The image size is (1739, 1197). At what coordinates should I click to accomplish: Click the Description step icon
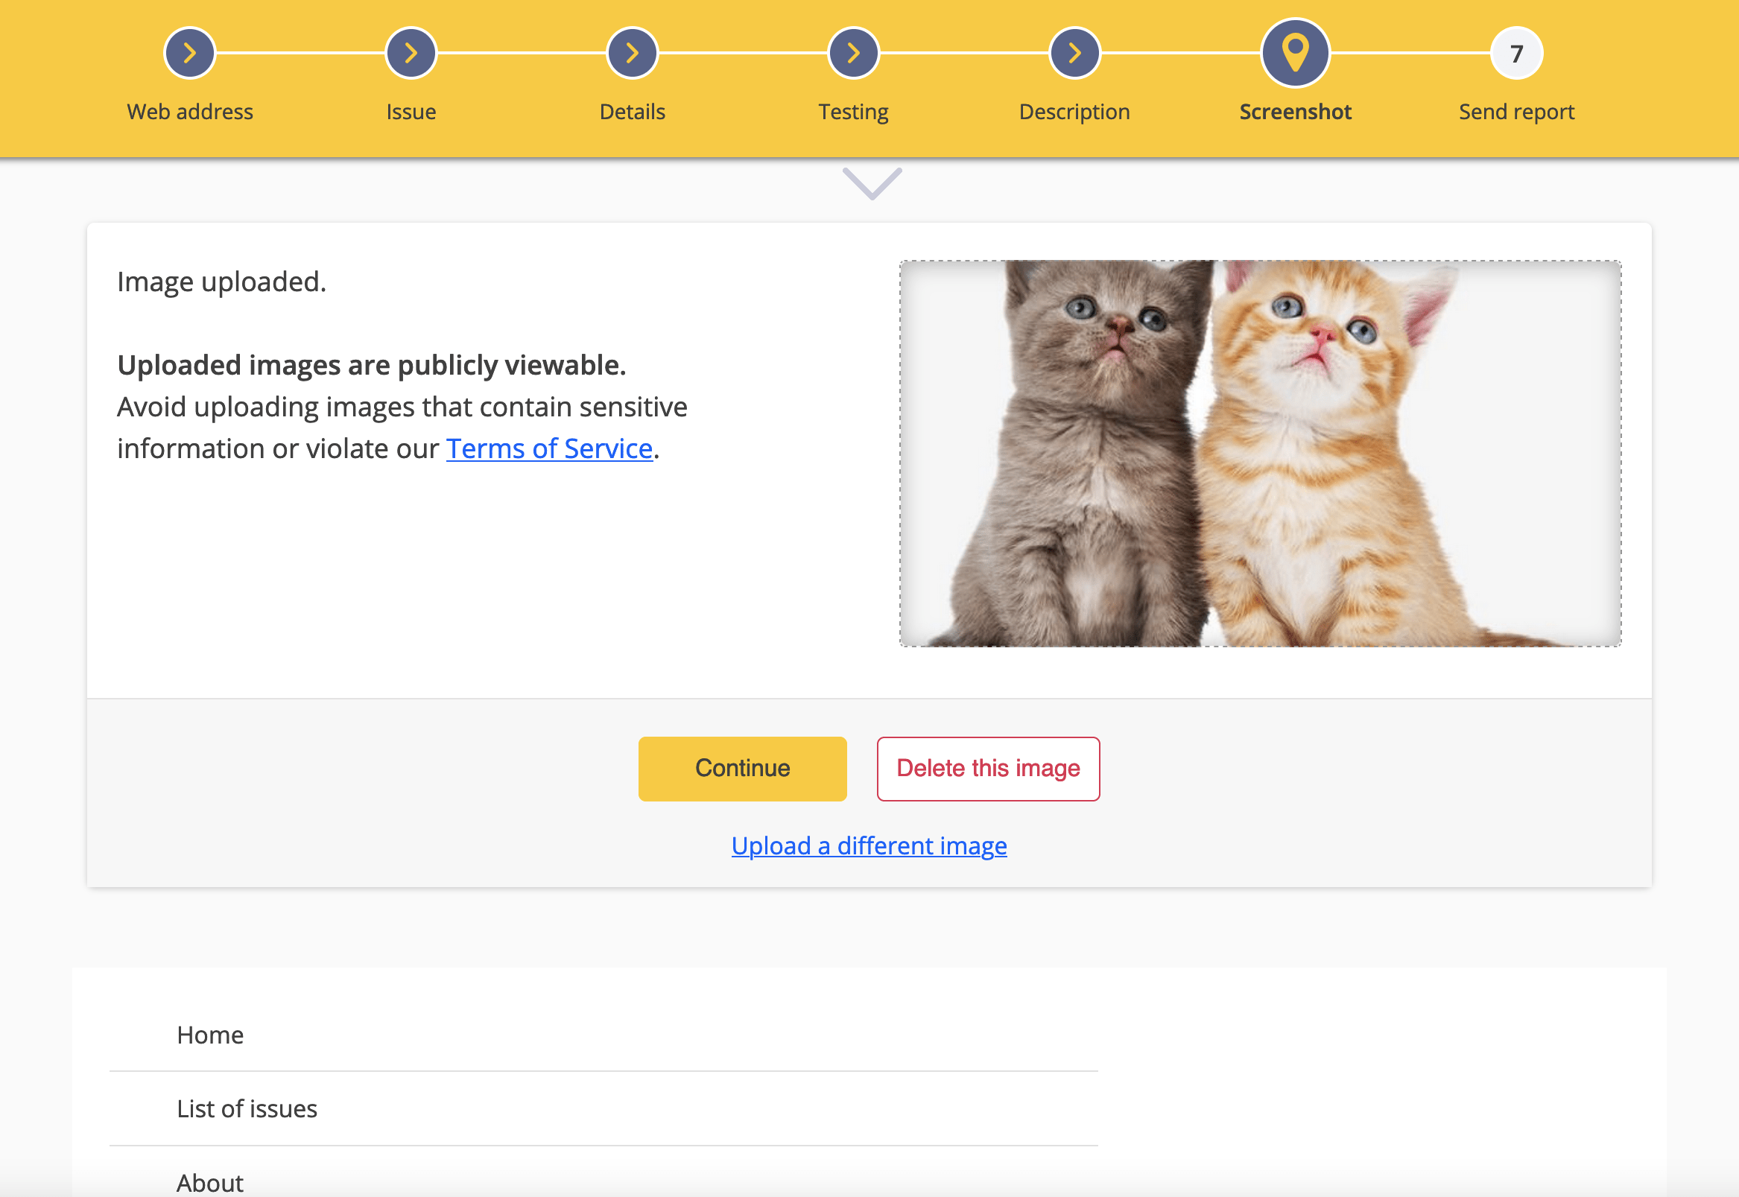point(1073,51)
